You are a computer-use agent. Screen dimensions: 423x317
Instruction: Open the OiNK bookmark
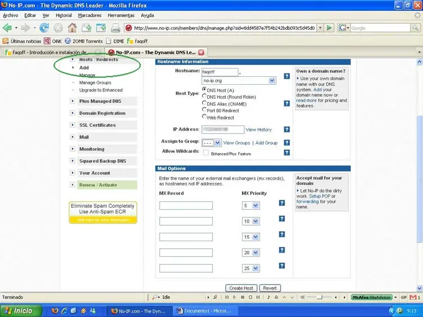tap(53, 41)
